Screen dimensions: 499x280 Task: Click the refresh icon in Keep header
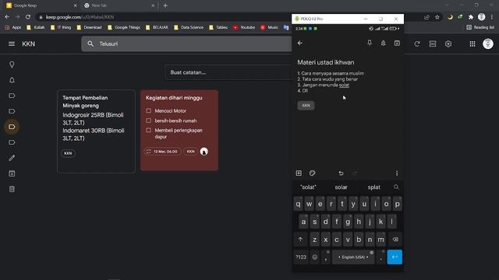click(417, 44)
